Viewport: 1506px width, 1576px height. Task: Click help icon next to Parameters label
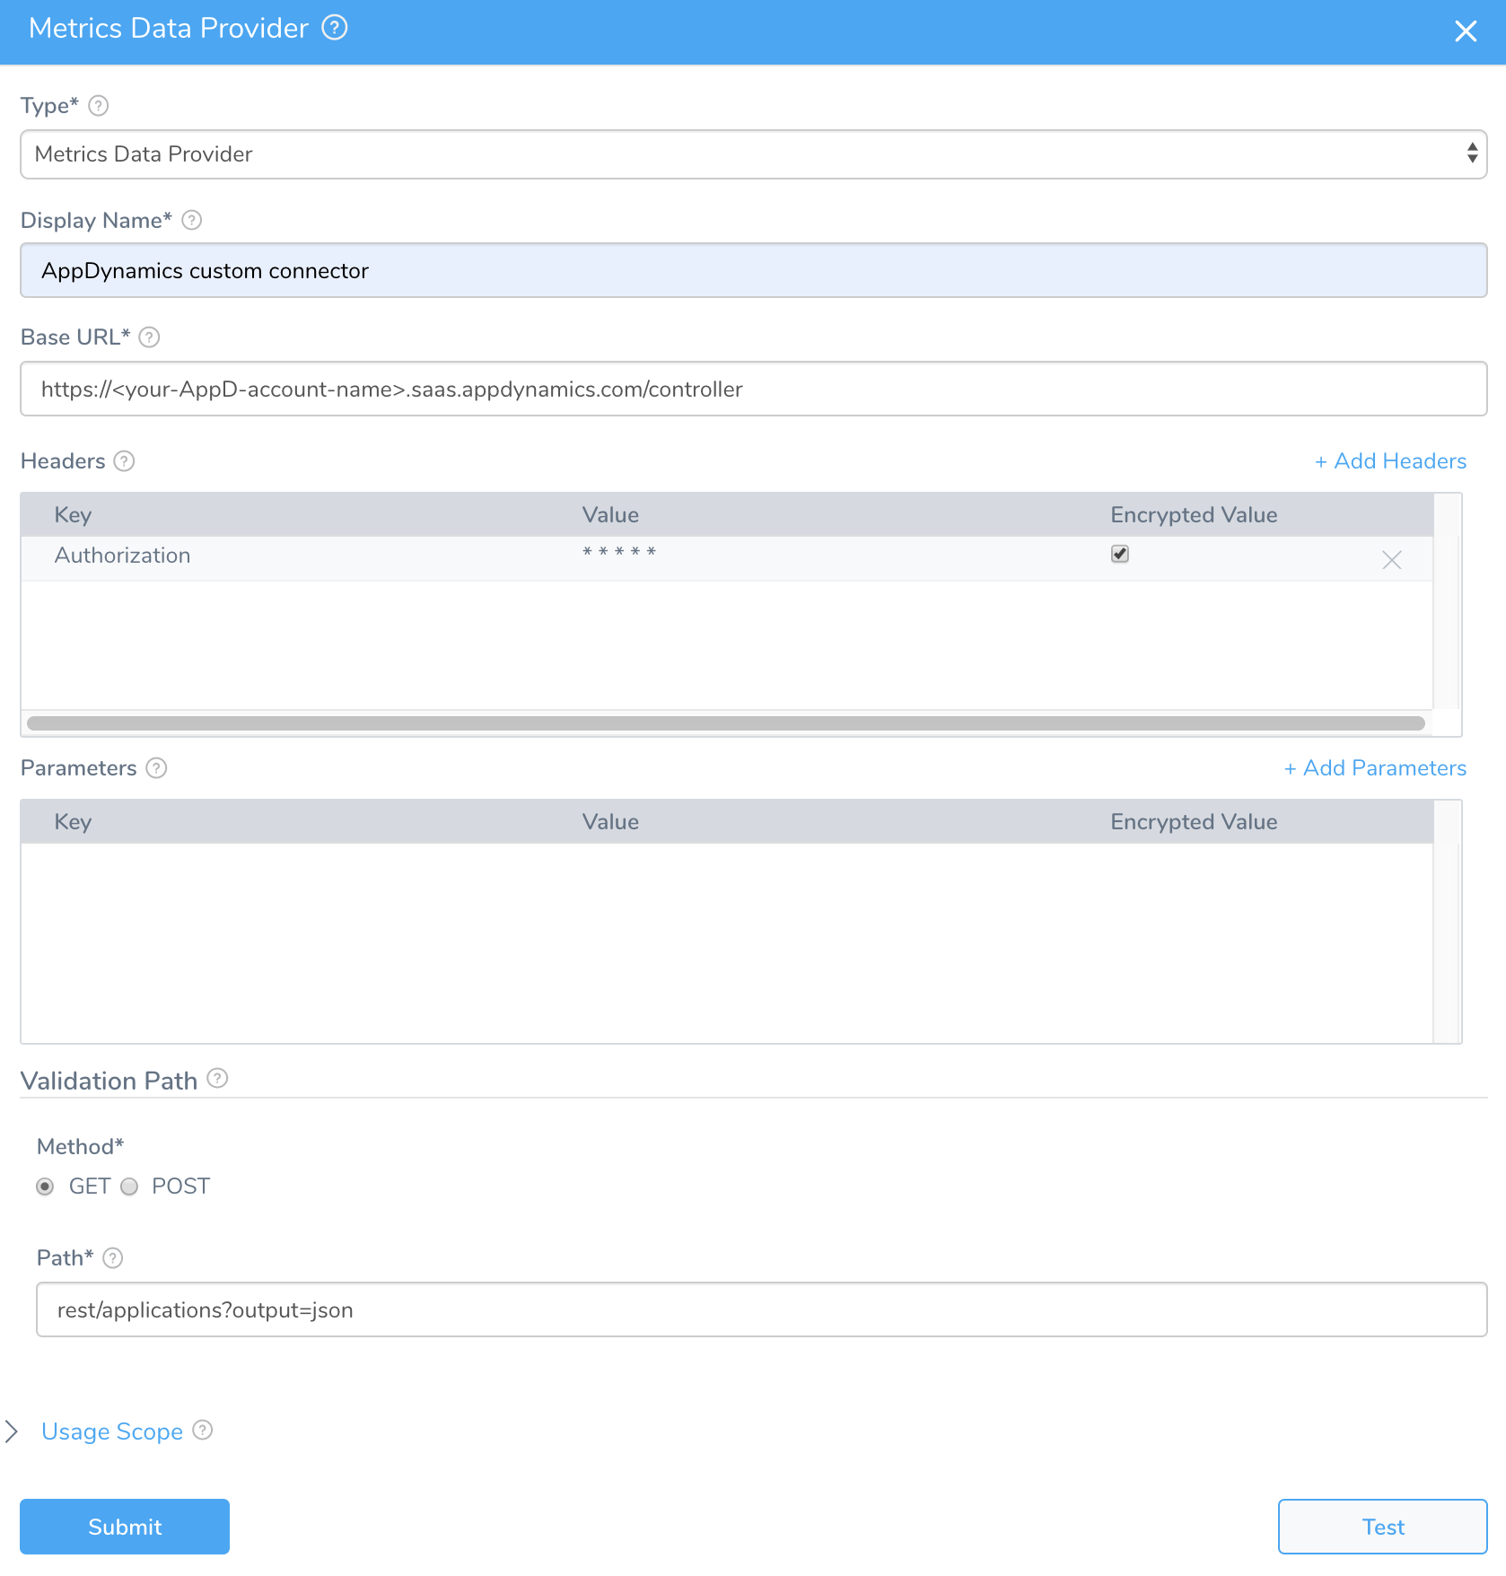[x=157, y=768]
